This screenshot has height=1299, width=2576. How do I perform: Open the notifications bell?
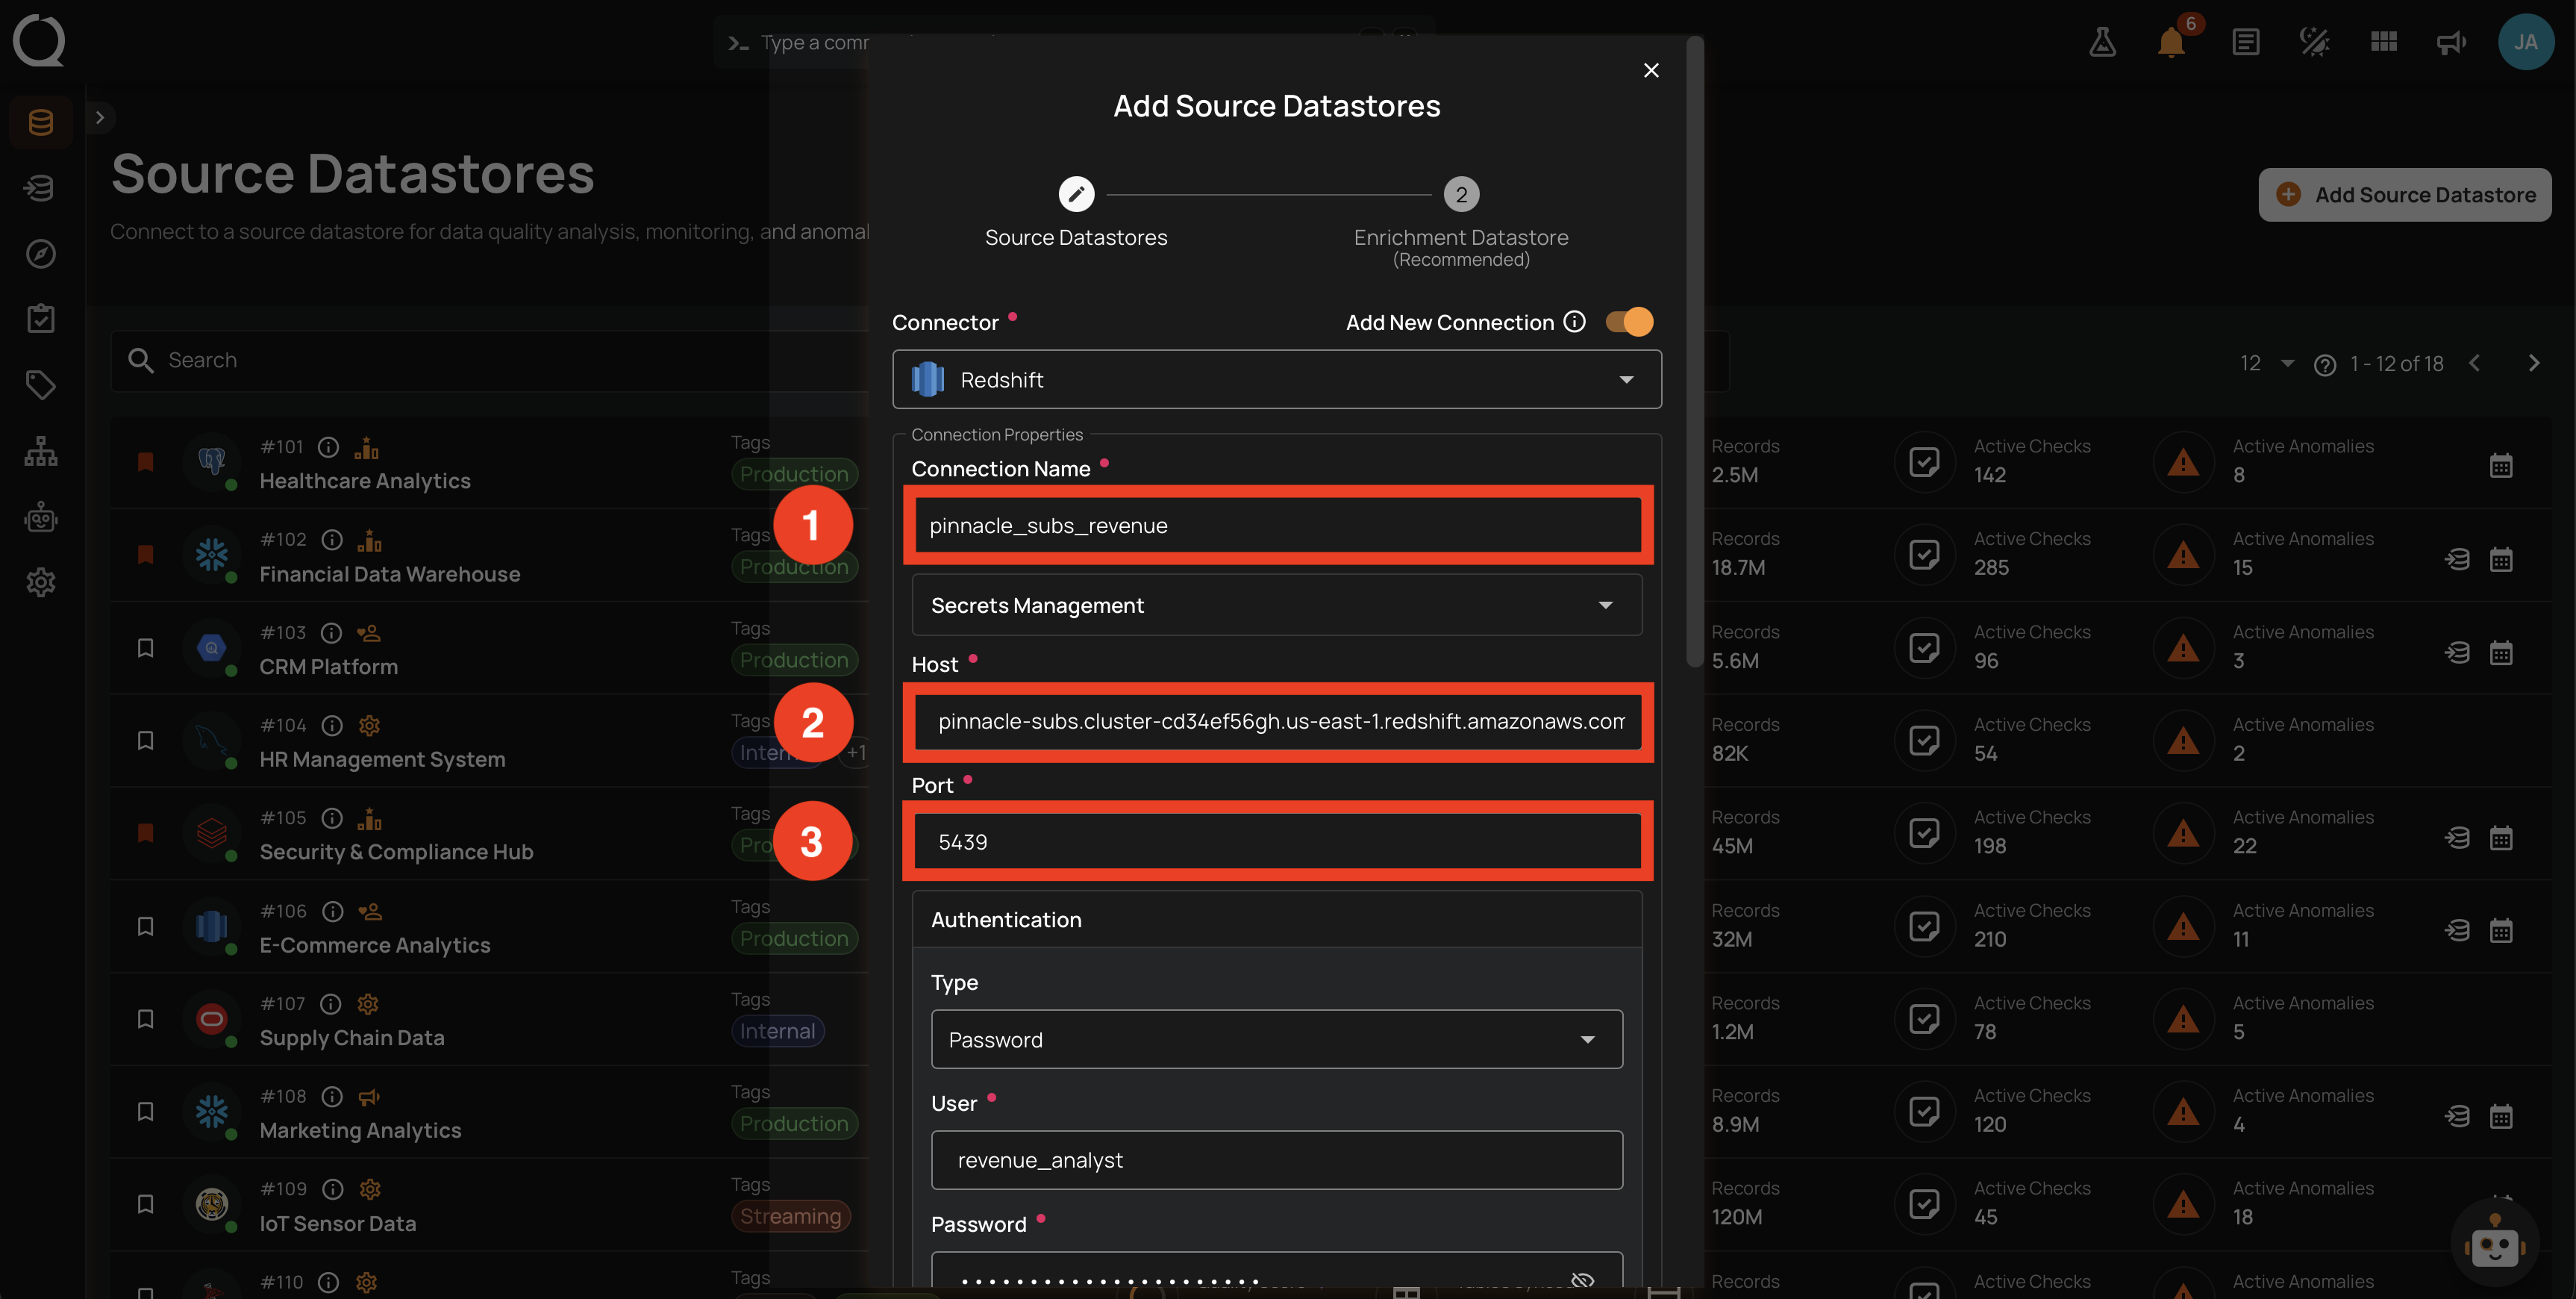[2171, 42]
